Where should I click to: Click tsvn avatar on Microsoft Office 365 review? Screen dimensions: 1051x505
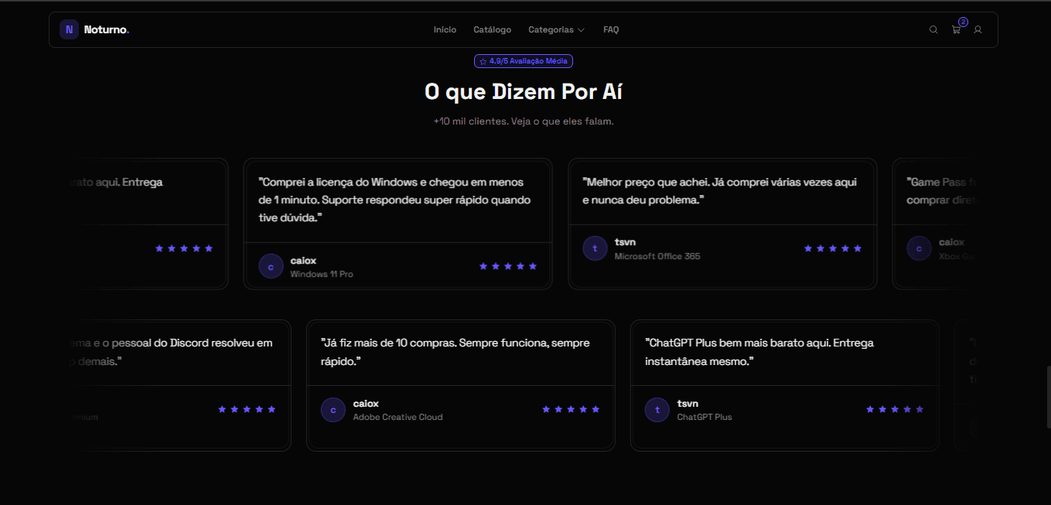click(x=595, y=248)
